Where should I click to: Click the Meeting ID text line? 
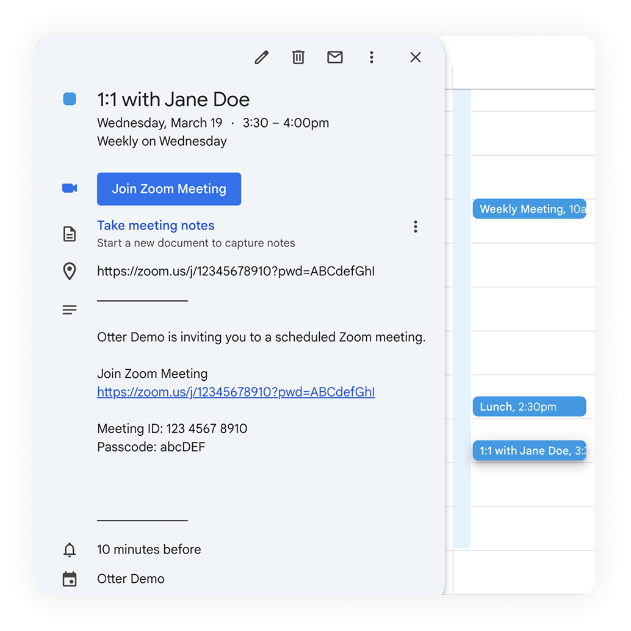click(172, 428)
